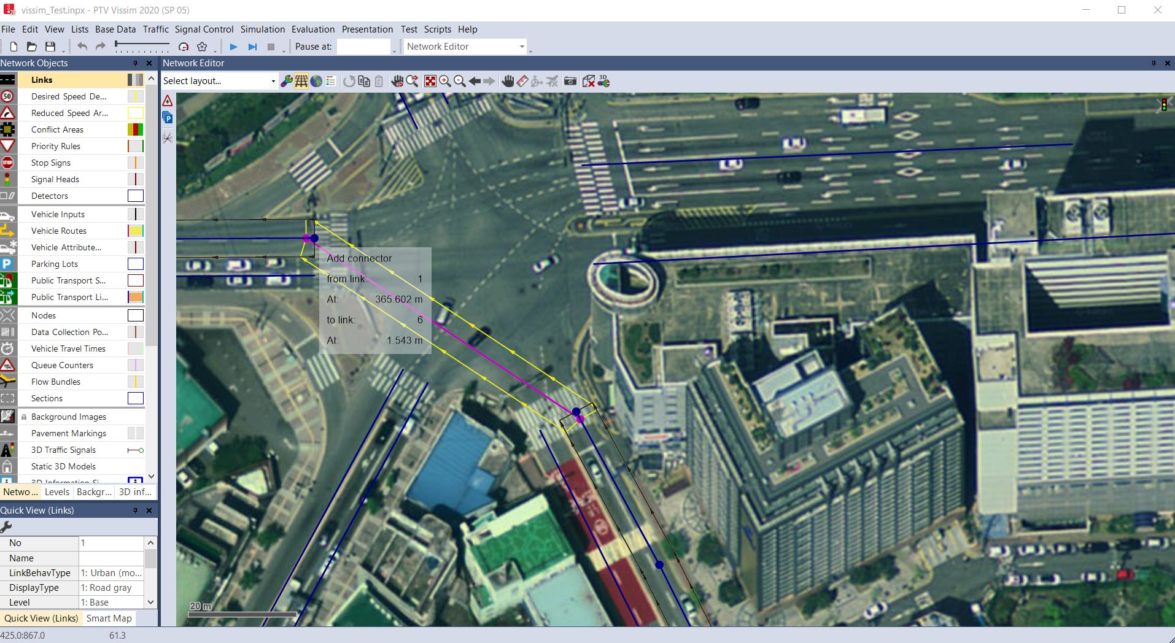Click the synchronization hand icon with red arrow
Viewport: 1175px width, 643px height.
click(x=397, y=81)
